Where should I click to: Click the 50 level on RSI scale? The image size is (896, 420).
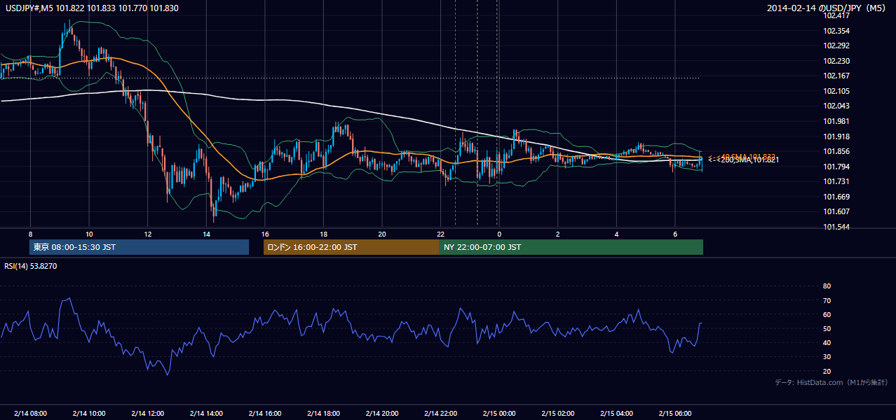(827, 328)
